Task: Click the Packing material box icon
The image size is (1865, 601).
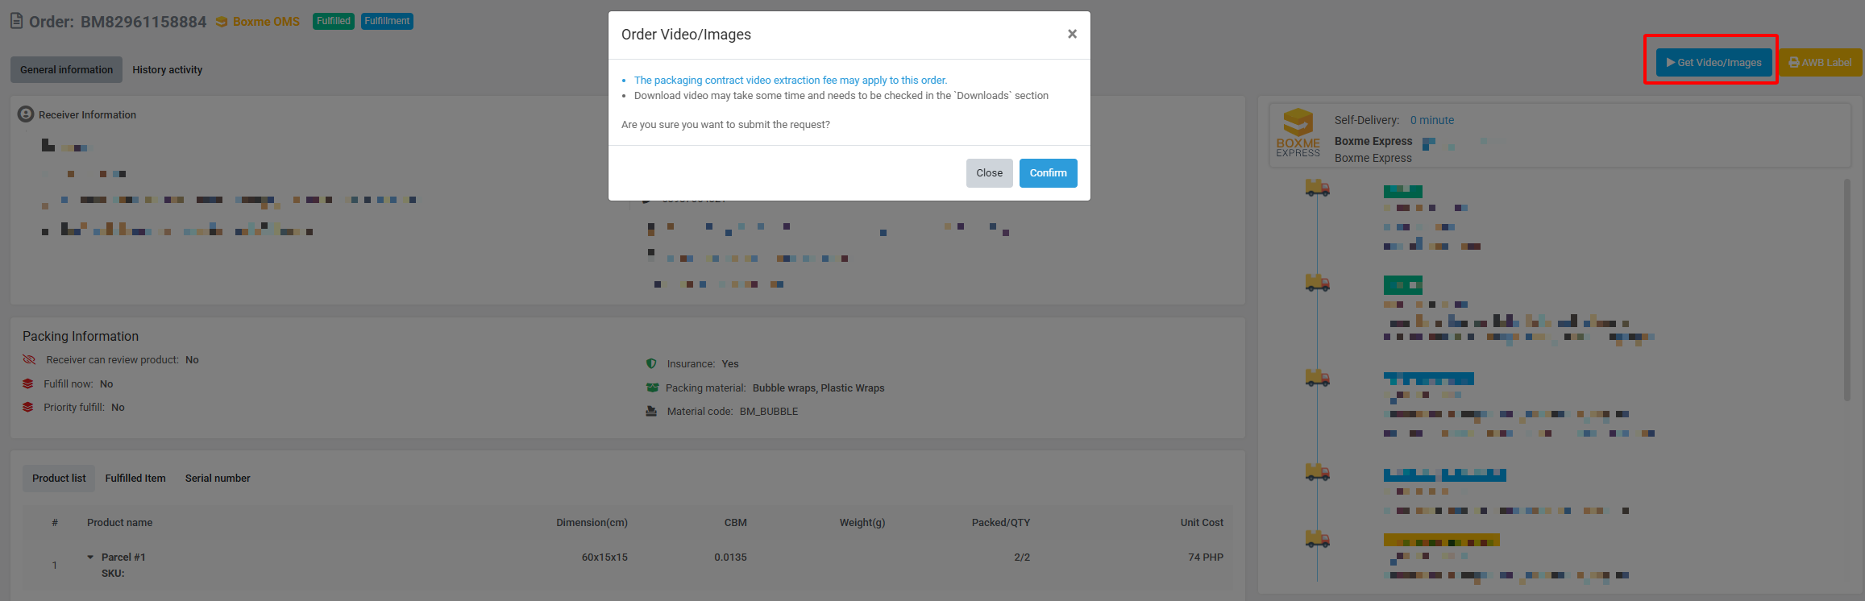Action: pos(652,388)
